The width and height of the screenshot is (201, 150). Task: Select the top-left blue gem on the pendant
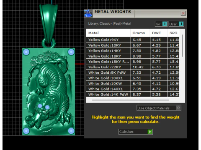tap(26, 52)
